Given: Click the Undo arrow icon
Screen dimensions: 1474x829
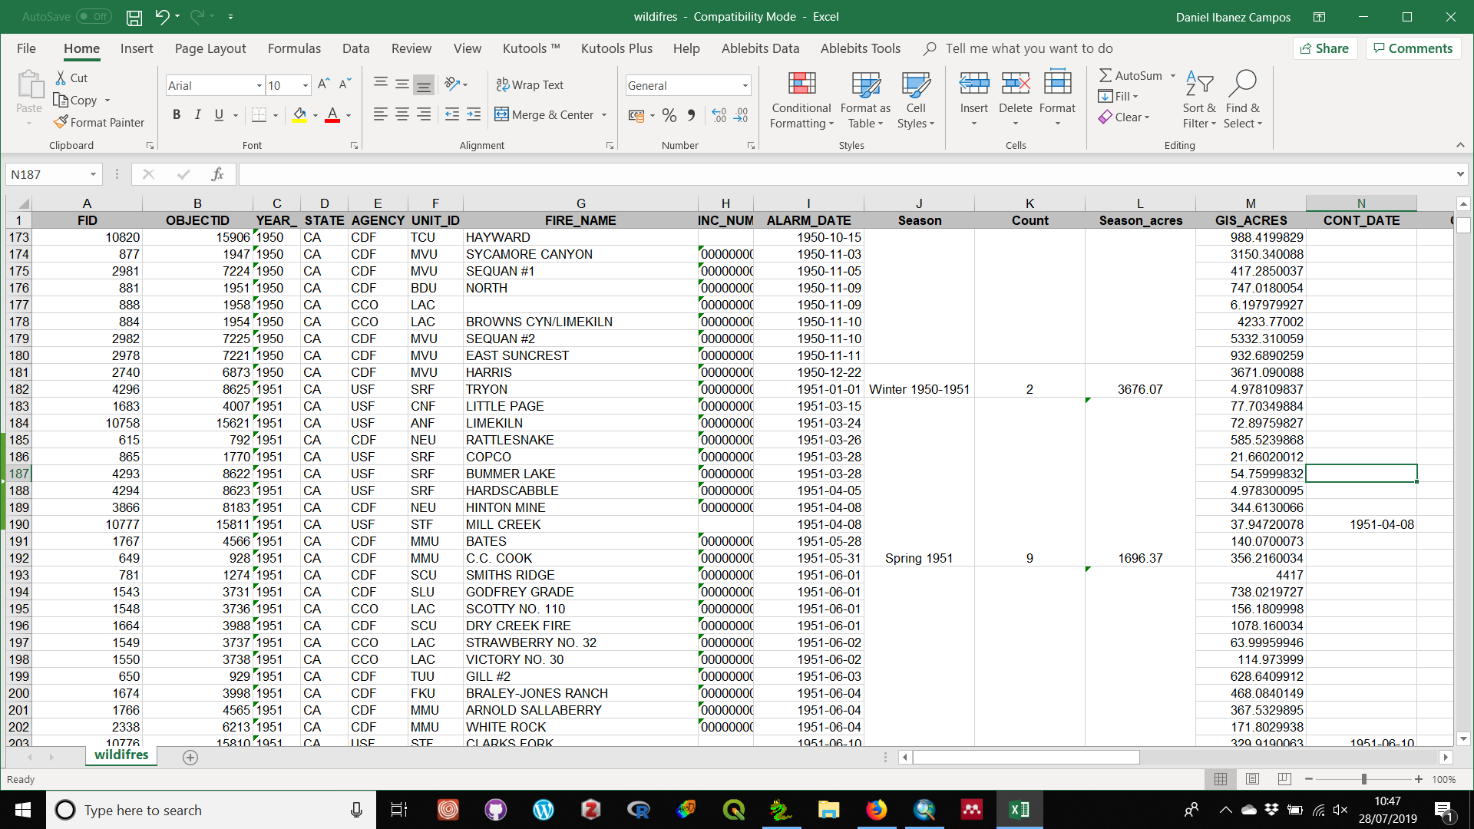Looking at the screenshot, I should (162, 16).
